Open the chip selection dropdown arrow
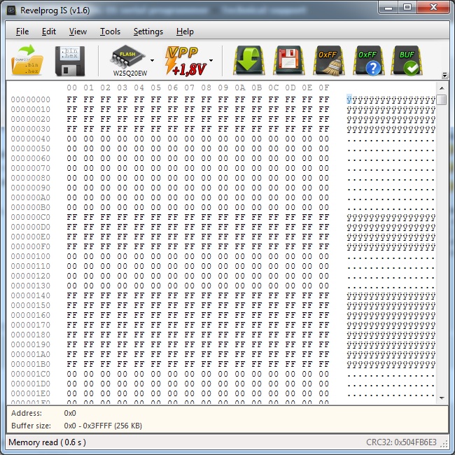455x455 pixels. [x=152, y=61]
